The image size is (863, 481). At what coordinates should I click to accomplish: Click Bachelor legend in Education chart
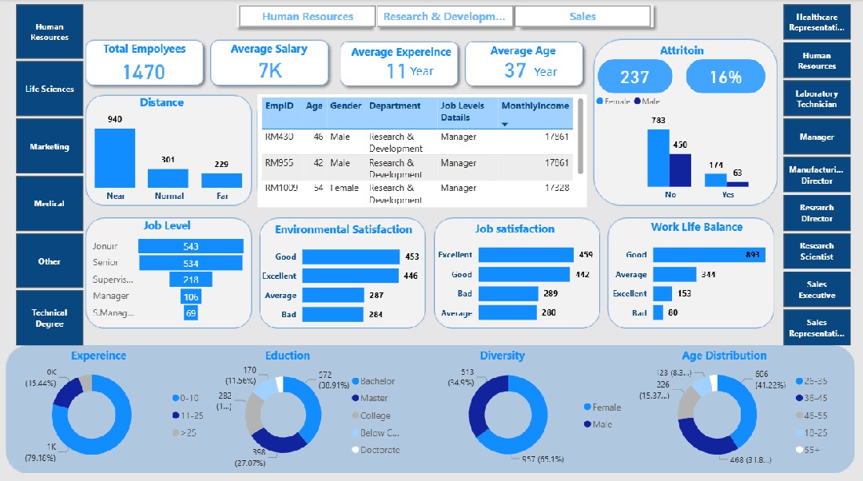(x=373, y=381)
